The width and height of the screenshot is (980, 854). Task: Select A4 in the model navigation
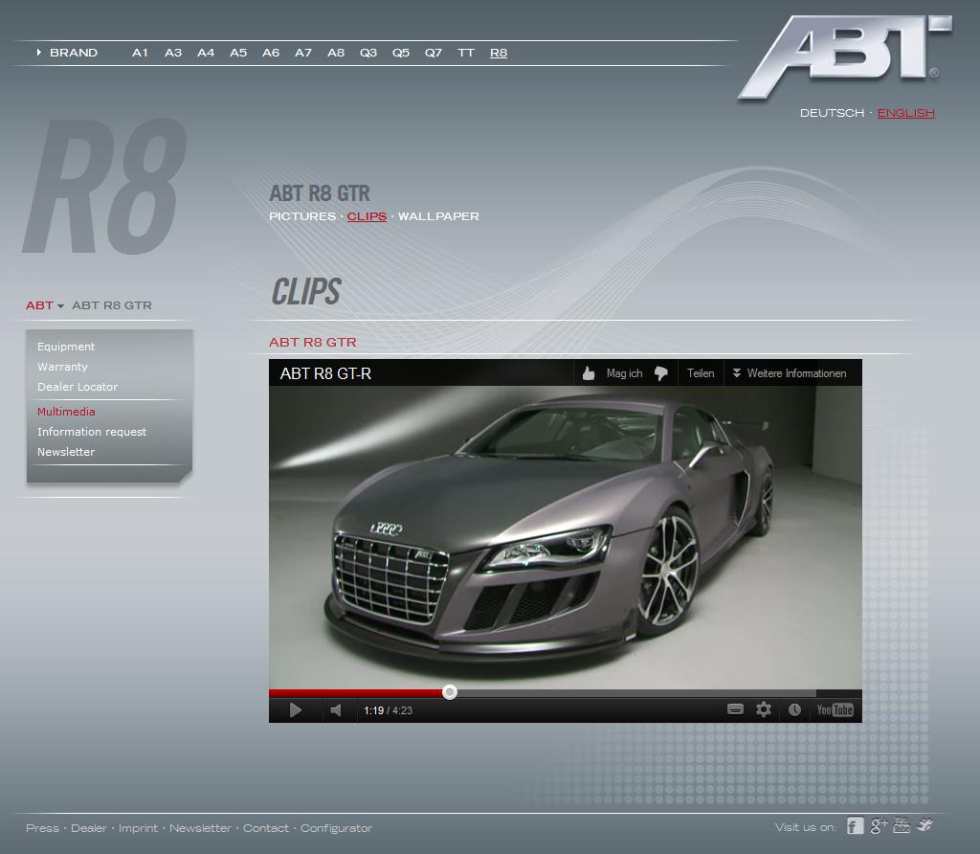206,54
